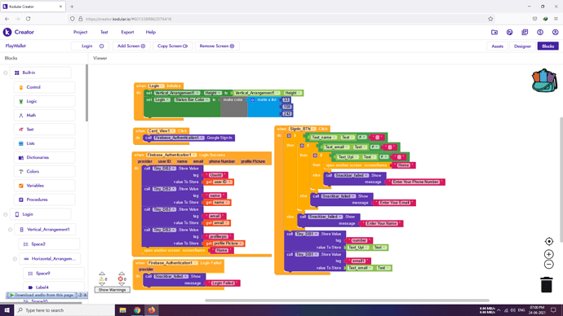The width and height of the screenshot is (563, 316).
Task: Click the trash can icon
Action: (x=547, y=285)
